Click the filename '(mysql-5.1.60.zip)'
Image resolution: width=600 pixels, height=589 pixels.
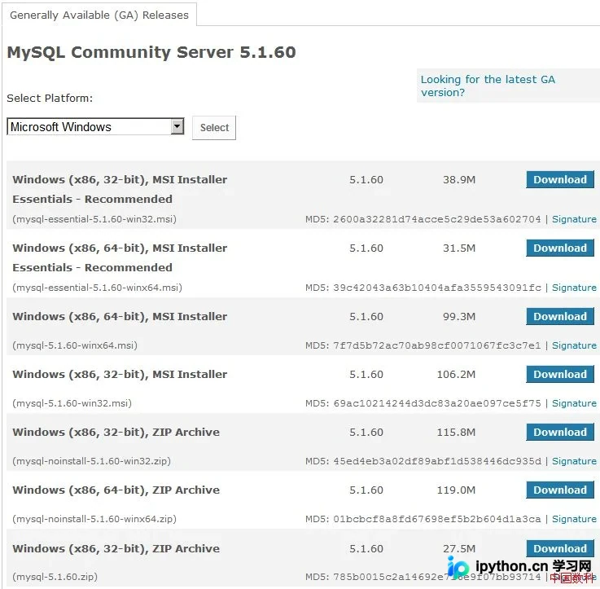pyautogui.click(x=55, y=577)
